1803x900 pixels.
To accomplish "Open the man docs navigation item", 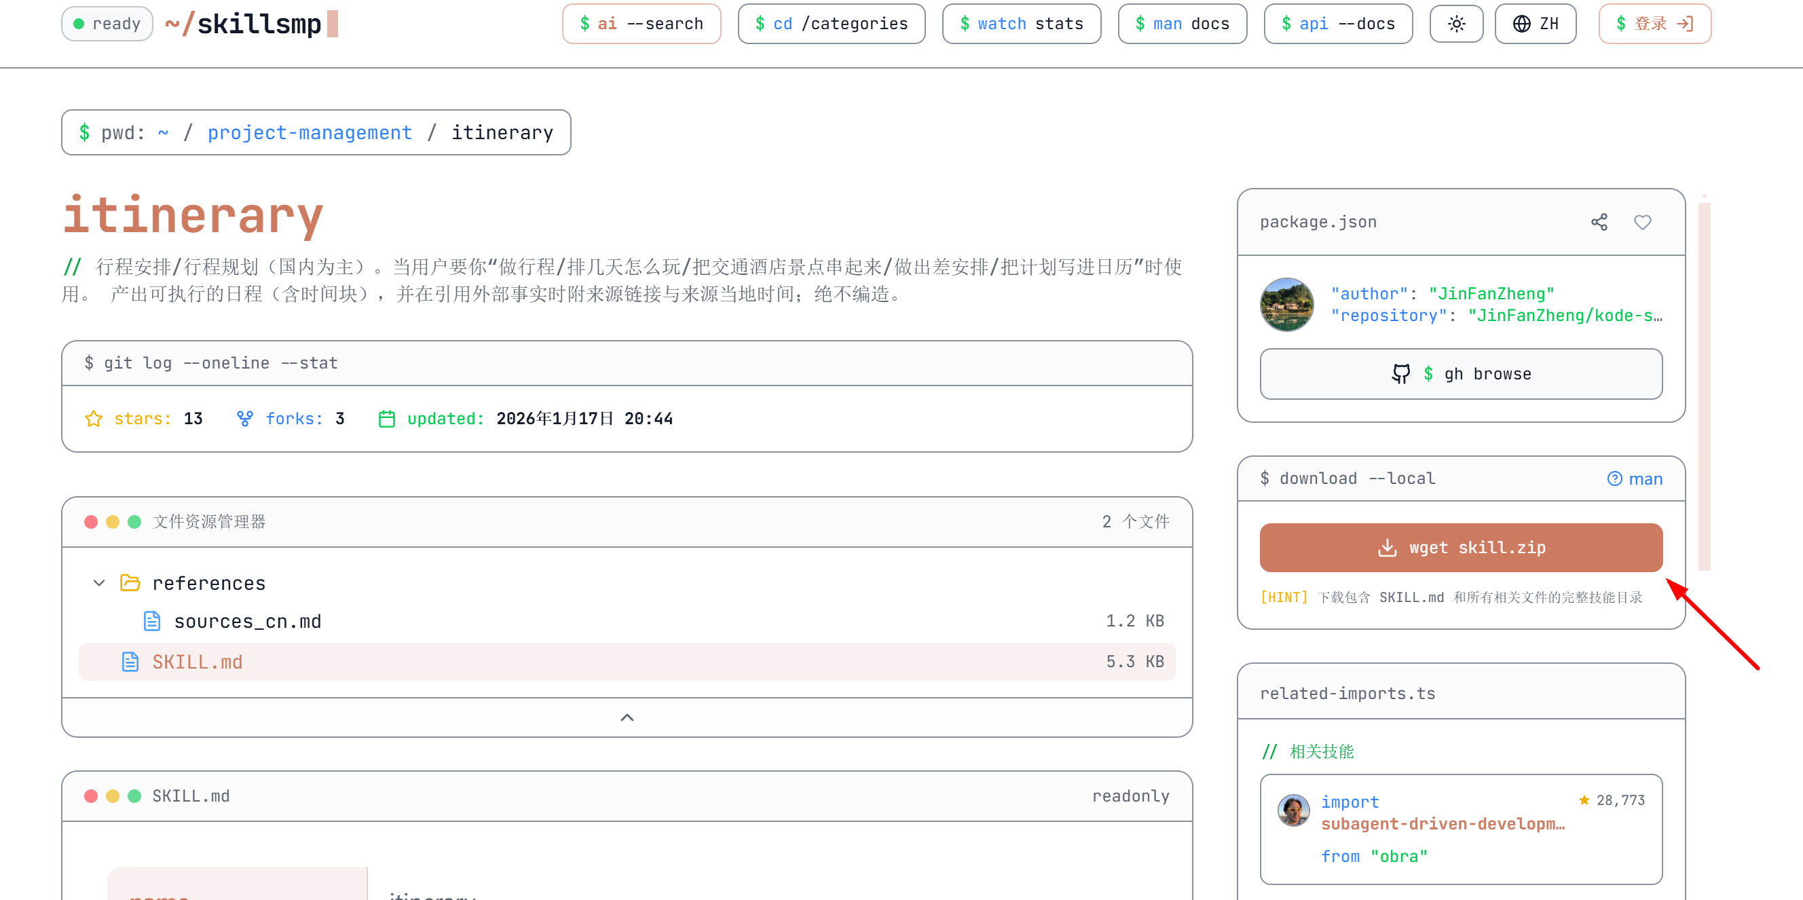I will 1182,23.
